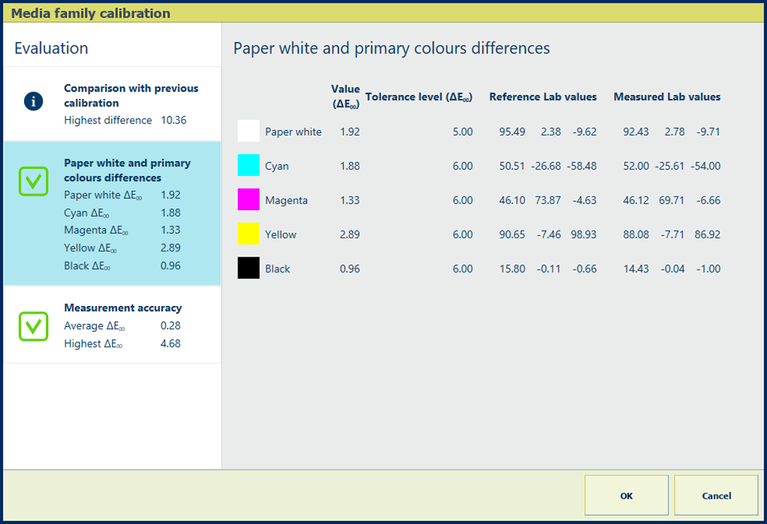Click green checkmark icon for Paper white differences

pyautogui.click(x=33, y=181)
